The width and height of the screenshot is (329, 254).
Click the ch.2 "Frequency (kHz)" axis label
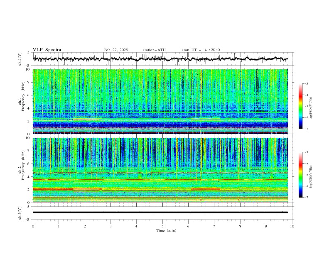tap(23, 165)
